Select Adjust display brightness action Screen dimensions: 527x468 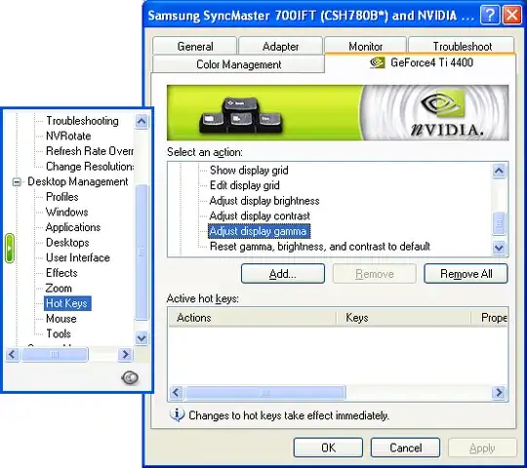point(264,201)
